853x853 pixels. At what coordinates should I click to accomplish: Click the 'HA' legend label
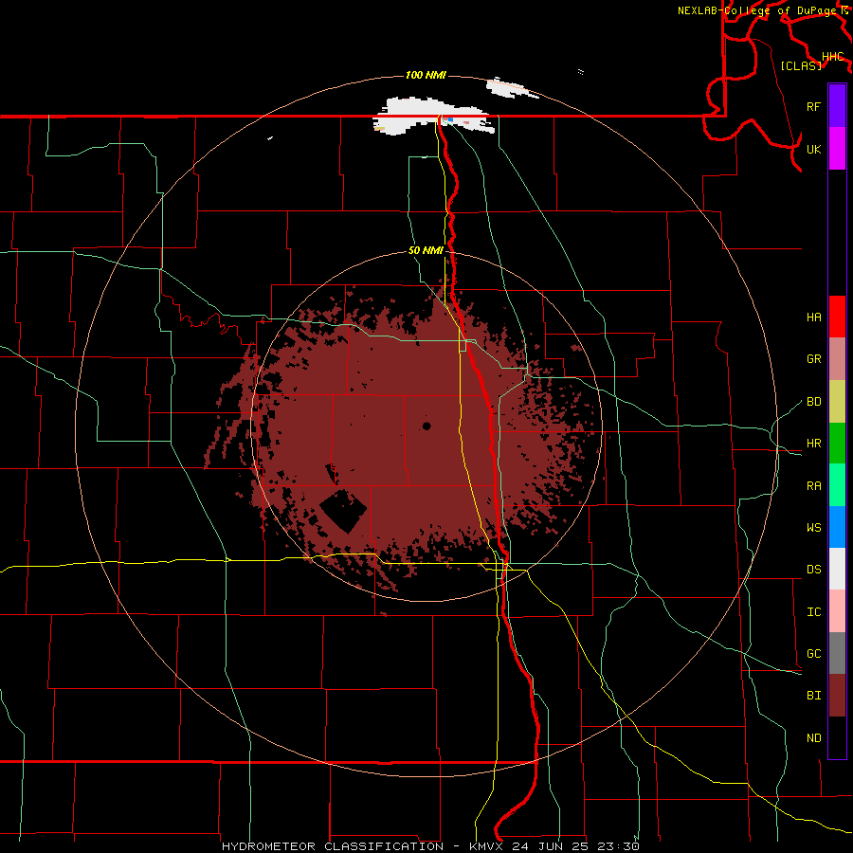pyautogui.click(x=813, y=317)
